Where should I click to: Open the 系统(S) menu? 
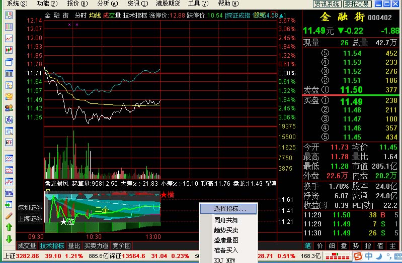point(17,4)
